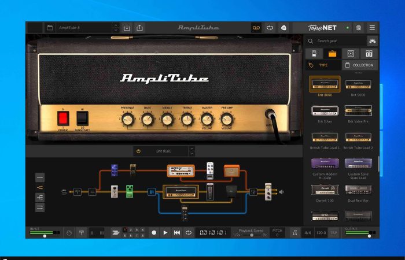Select the TYPE filter tab
The image size is (405, 260).
(x=323, y=65)
